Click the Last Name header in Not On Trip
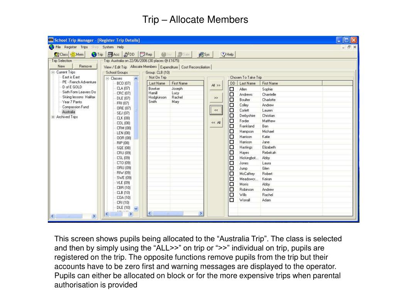The width and height of the screenshot is (395, 296). pos(159,83)
